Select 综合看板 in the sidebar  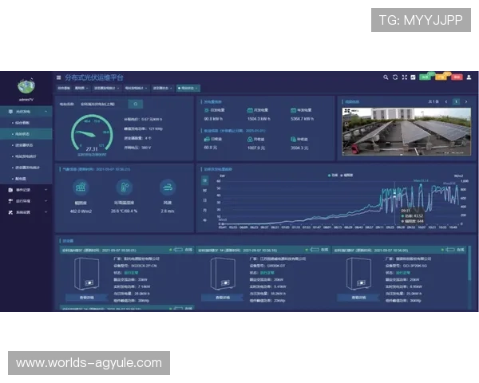click(x=24, y=123)
